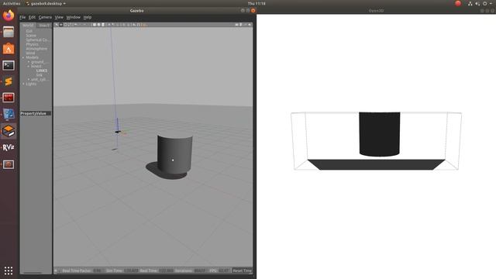Image resolution: width=496 pixels, height=279 pixels.
Task: Select Spherical Coordinates in the World tree
Action: [37, 40]
